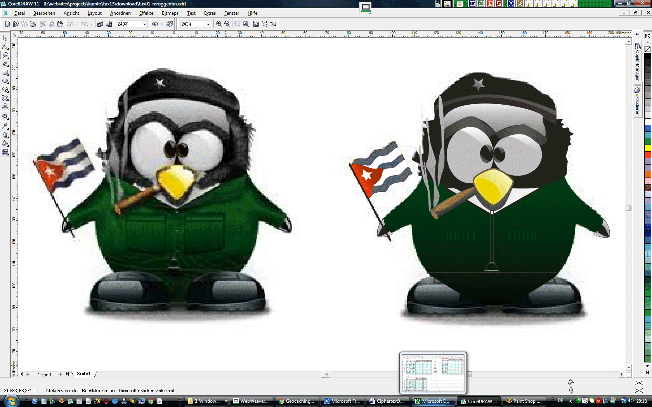
Task: Pick the yellow color swatch in palette
Action: (648, 148)
